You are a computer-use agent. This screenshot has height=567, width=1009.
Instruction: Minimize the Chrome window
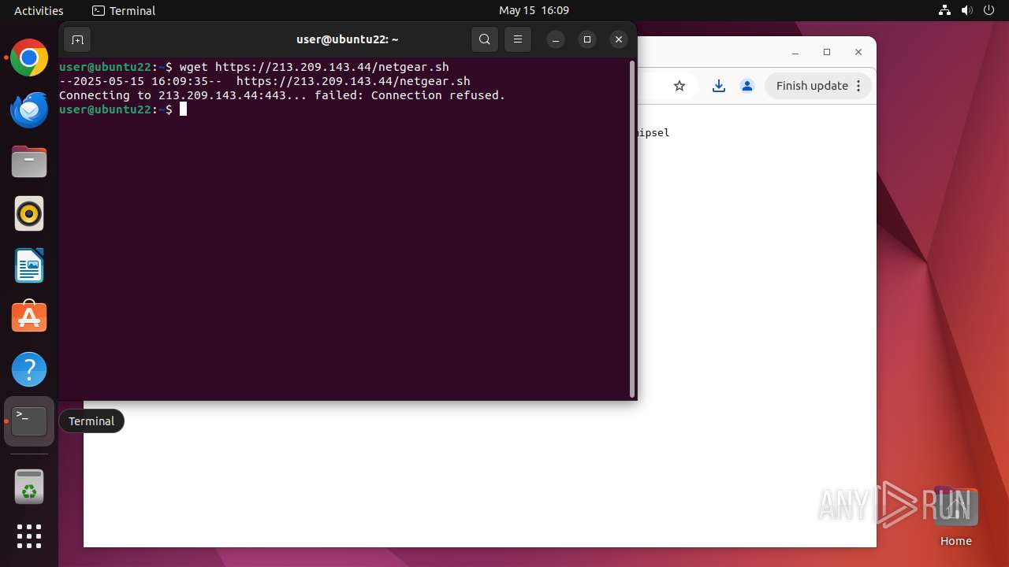(x=795, y=52)
